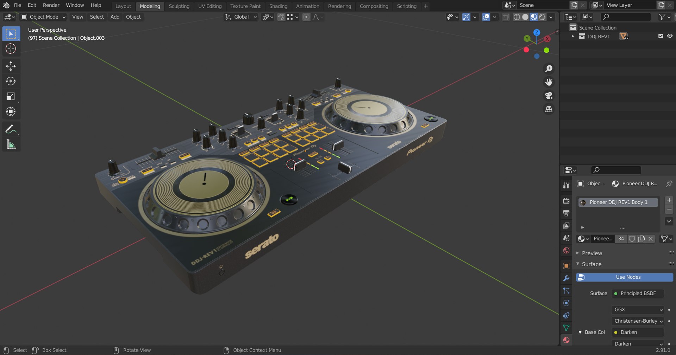This screenshot has width=676, height=355.
Task: Open the Material properties tab
Action: pos(566,340)
